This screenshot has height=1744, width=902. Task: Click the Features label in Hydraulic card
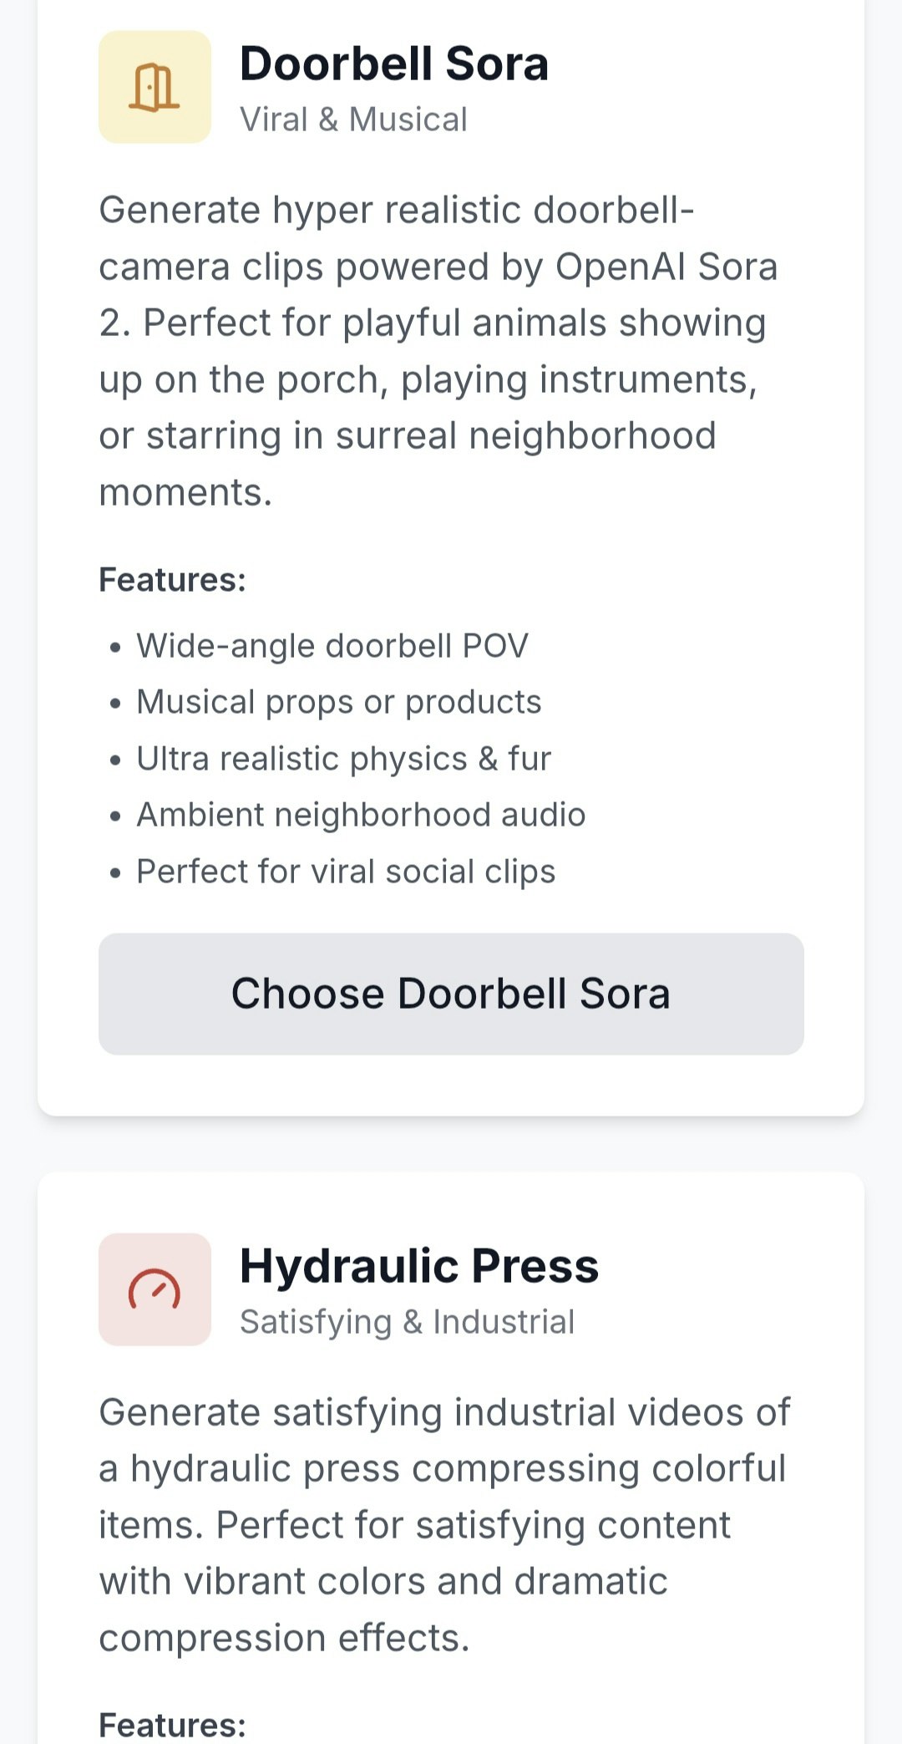tap(173, 1725)
